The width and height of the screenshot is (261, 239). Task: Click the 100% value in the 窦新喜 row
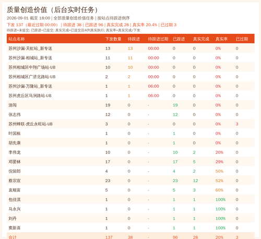220,228
